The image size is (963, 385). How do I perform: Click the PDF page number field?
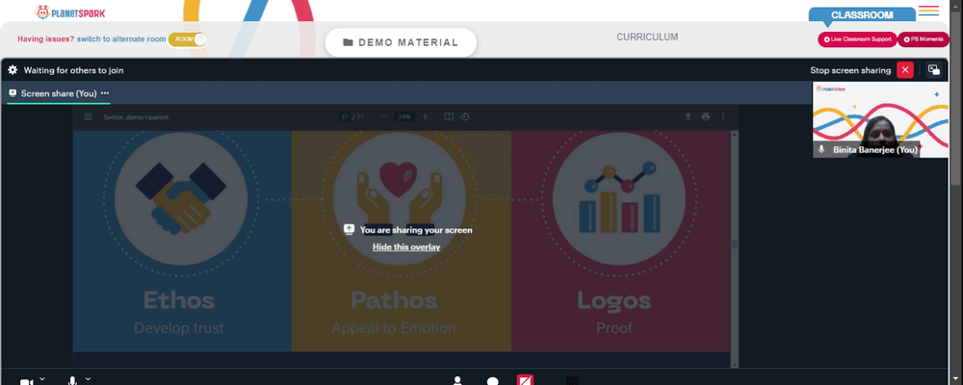(345, 116)
